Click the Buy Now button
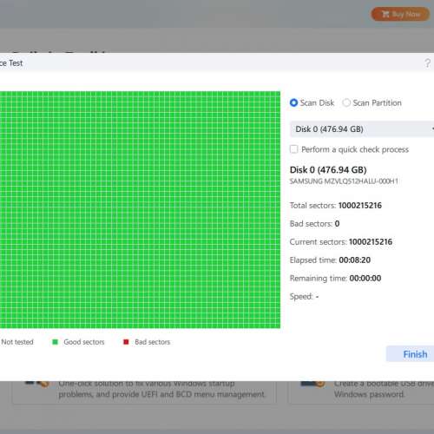 tap(400, 14)
